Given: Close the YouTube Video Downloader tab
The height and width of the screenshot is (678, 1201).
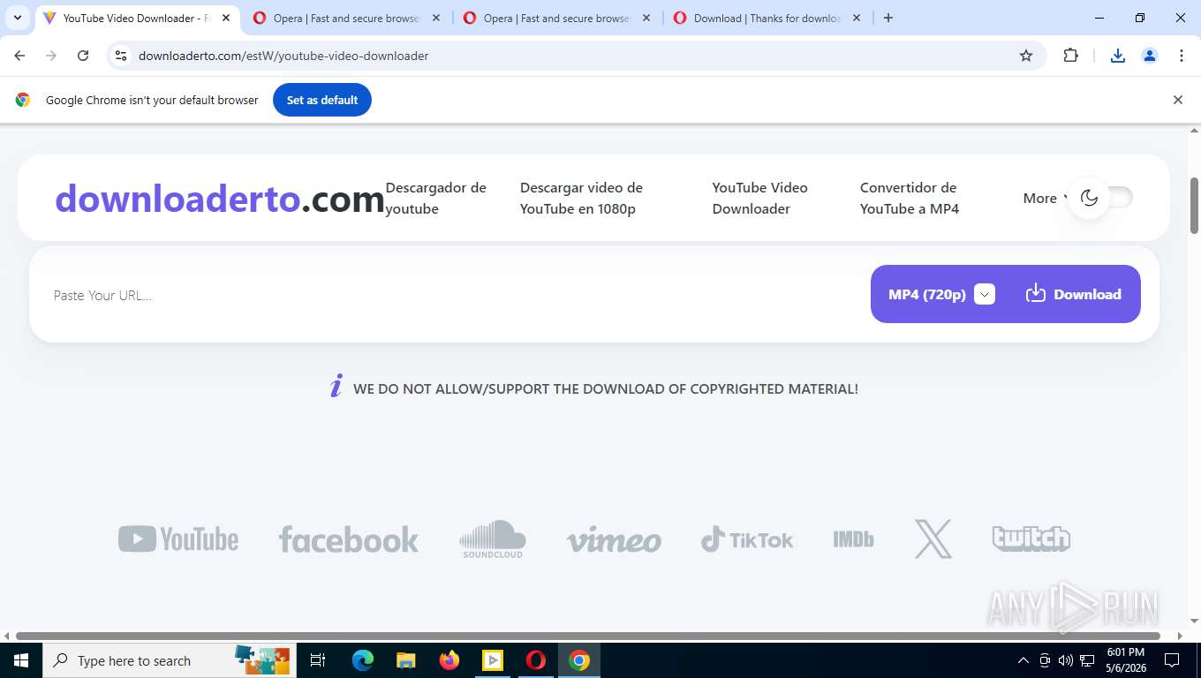Looking at the screenshot, I should tap(225, 18).
